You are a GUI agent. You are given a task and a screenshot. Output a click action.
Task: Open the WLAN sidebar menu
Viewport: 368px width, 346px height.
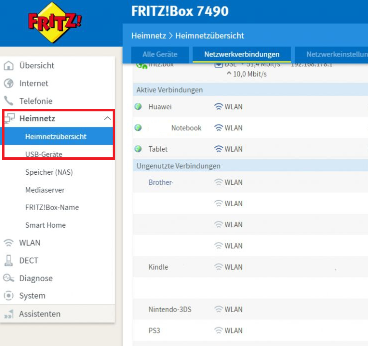[x=30, y=243]
